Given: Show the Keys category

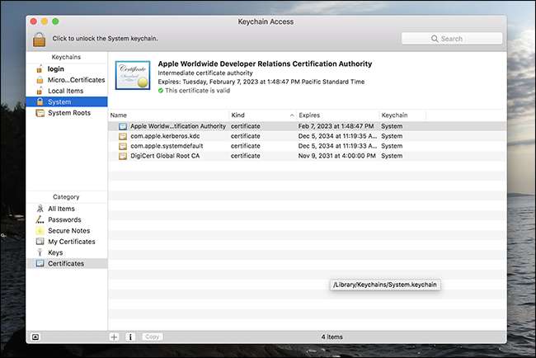Looking at the screenshot, I should [56, 252].
